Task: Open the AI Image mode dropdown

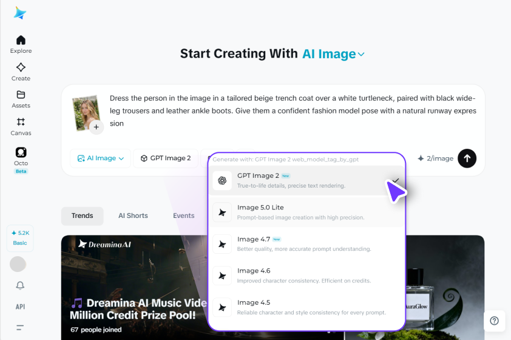Action: click(x=100, y=158)
